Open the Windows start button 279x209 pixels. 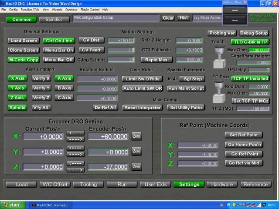pos(12,205)
